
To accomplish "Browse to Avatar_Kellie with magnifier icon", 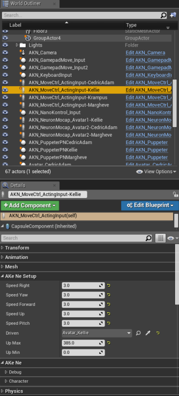I will [x=138, y=333].
